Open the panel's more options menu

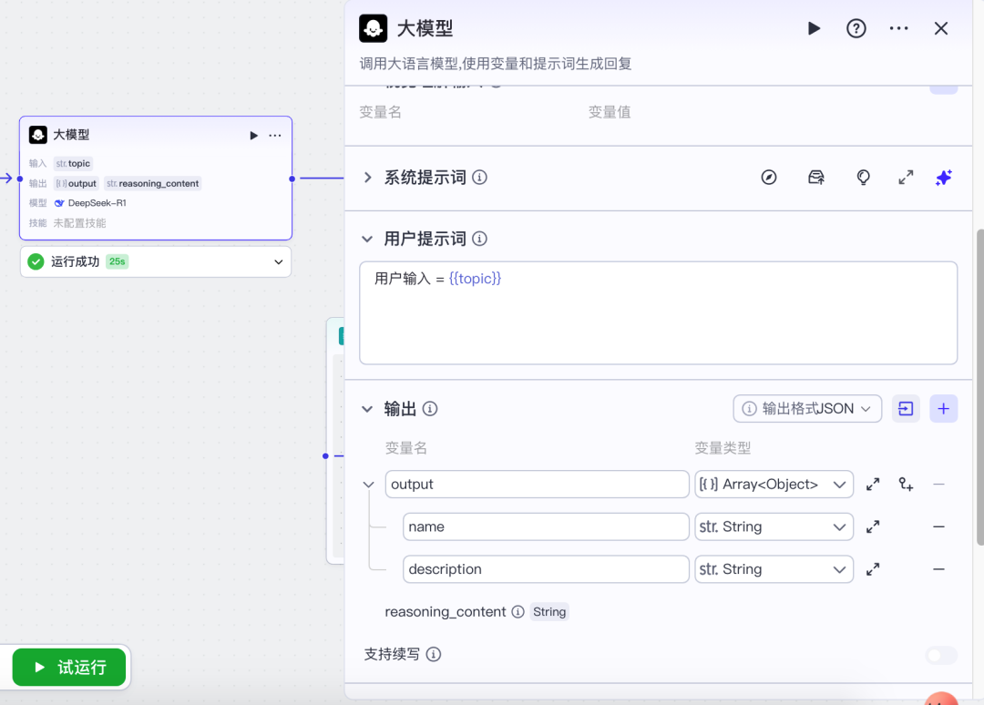click(x=898, y=28)
